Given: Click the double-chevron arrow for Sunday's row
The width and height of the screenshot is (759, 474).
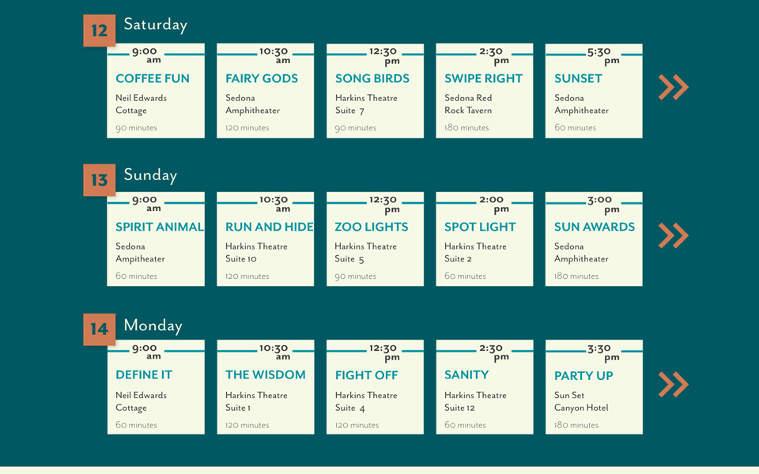Looking at the screenshot, I should (673, 235).
